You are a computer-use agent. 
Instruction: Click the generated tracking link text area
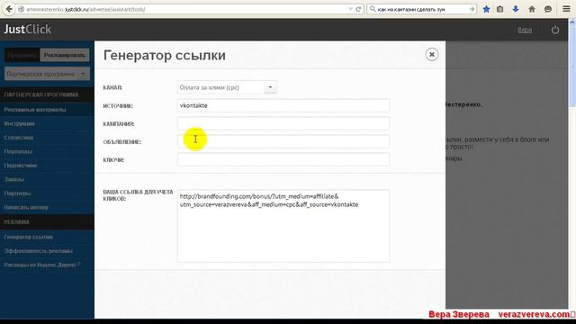click(283, 226)
